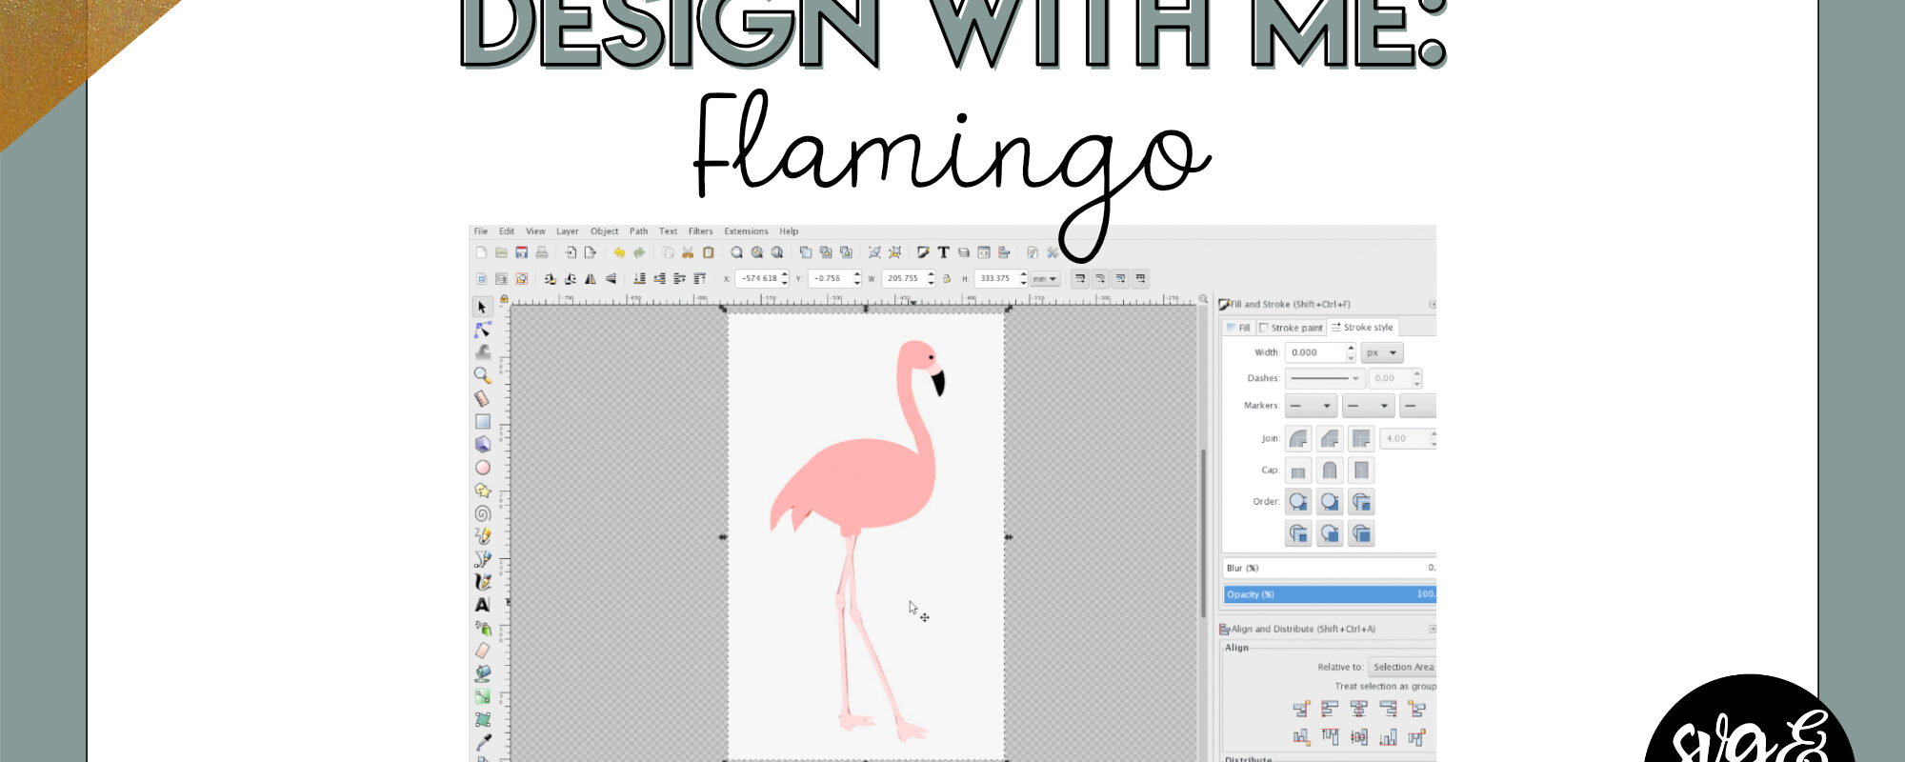This screenshot has height=762, width=1905.
Task: Select the Ellipse circle tool
Action: tap(482, 468)
